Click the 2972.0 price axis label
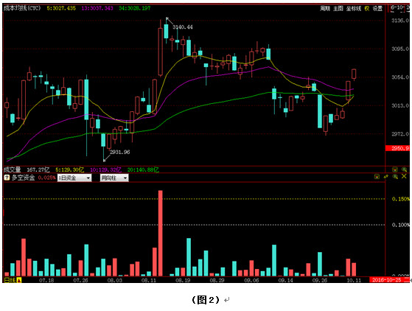Viewport: 412px width, 311px height. pos(400,134)
